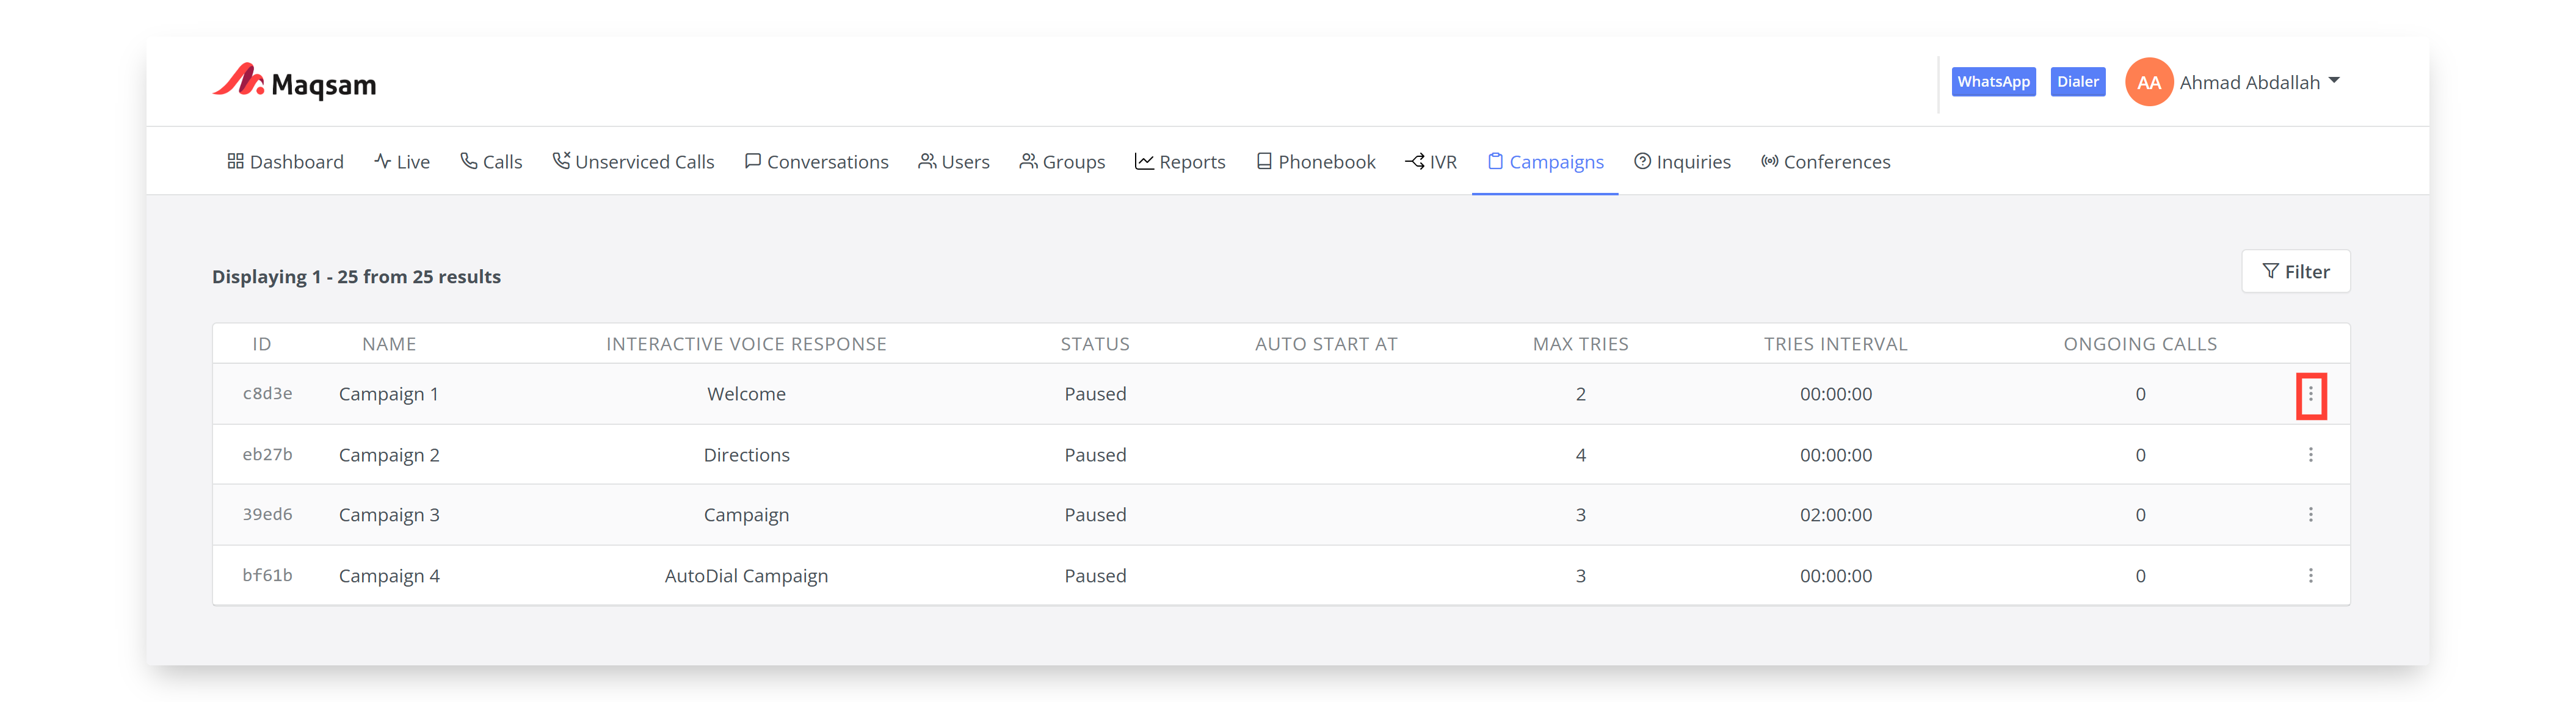Expand the Ahmad Abdallah account dropdown

click(2334, 81)
